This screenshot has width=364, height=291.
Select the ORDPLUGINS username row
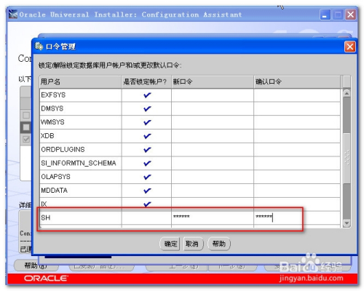pyautogui.click(x=81, y=150)
